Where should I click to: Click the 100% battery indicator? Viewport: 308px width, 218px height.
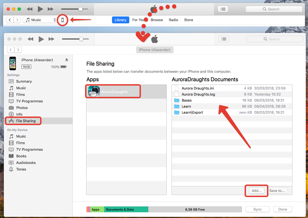pyautogui.click(x=59, y=67)
